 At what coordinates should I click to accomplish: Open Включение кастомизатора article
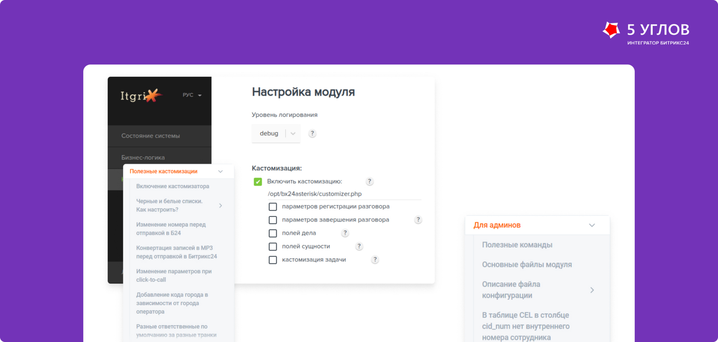173,186
